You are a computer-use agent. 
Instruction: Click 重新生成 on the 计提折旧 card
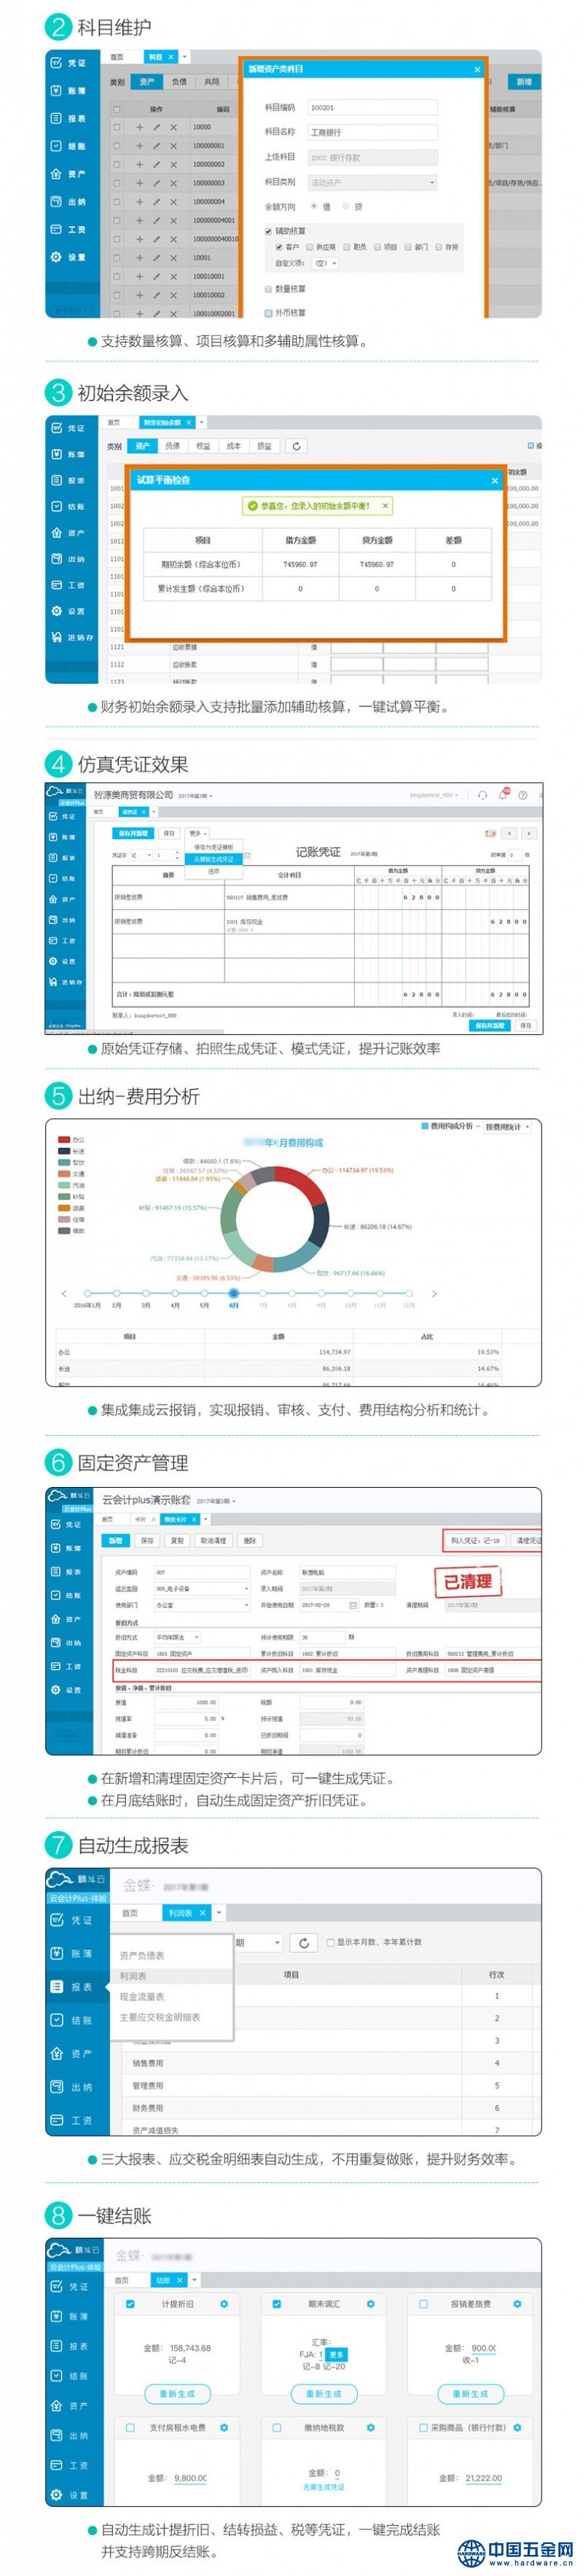[178, 2394]
